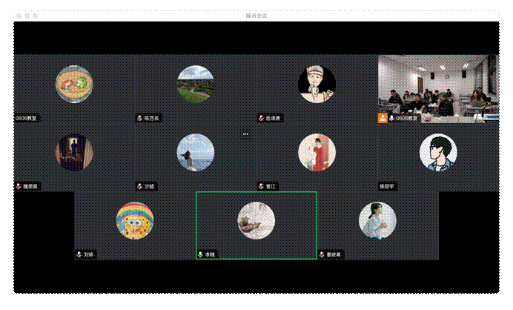Click the 腾讯会议 window title text
Viewport: 513px width, 310px height.
click(x=256, y=16)
